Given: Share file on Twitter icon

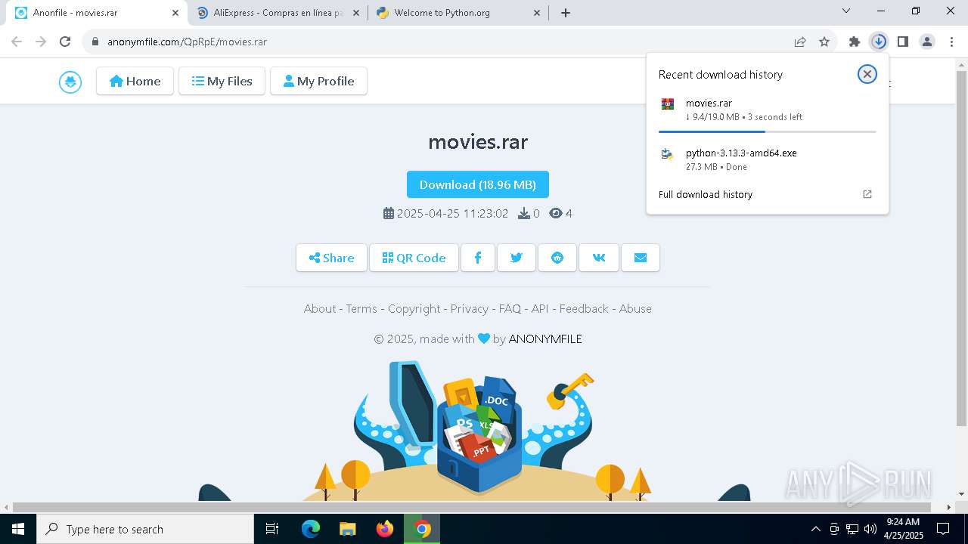Looking at the screenshot, I should 517,258.
